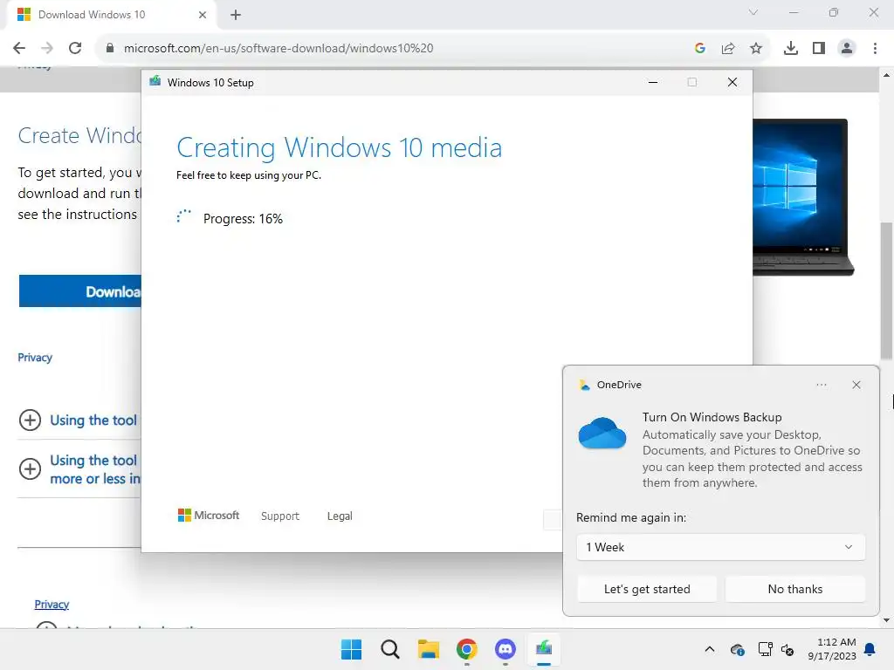Image resolution: width=894 pixels, height=670 pixels.
Task: Go back using the Chrome back arrow
Action: [19, 48]
